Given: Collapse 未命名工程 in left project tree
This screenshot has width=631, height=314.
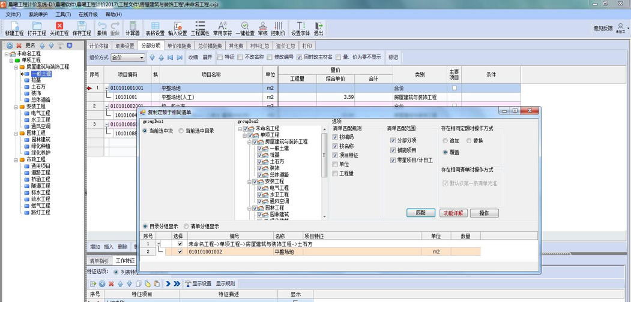Looking at the screenshot, I should [7, 54].
